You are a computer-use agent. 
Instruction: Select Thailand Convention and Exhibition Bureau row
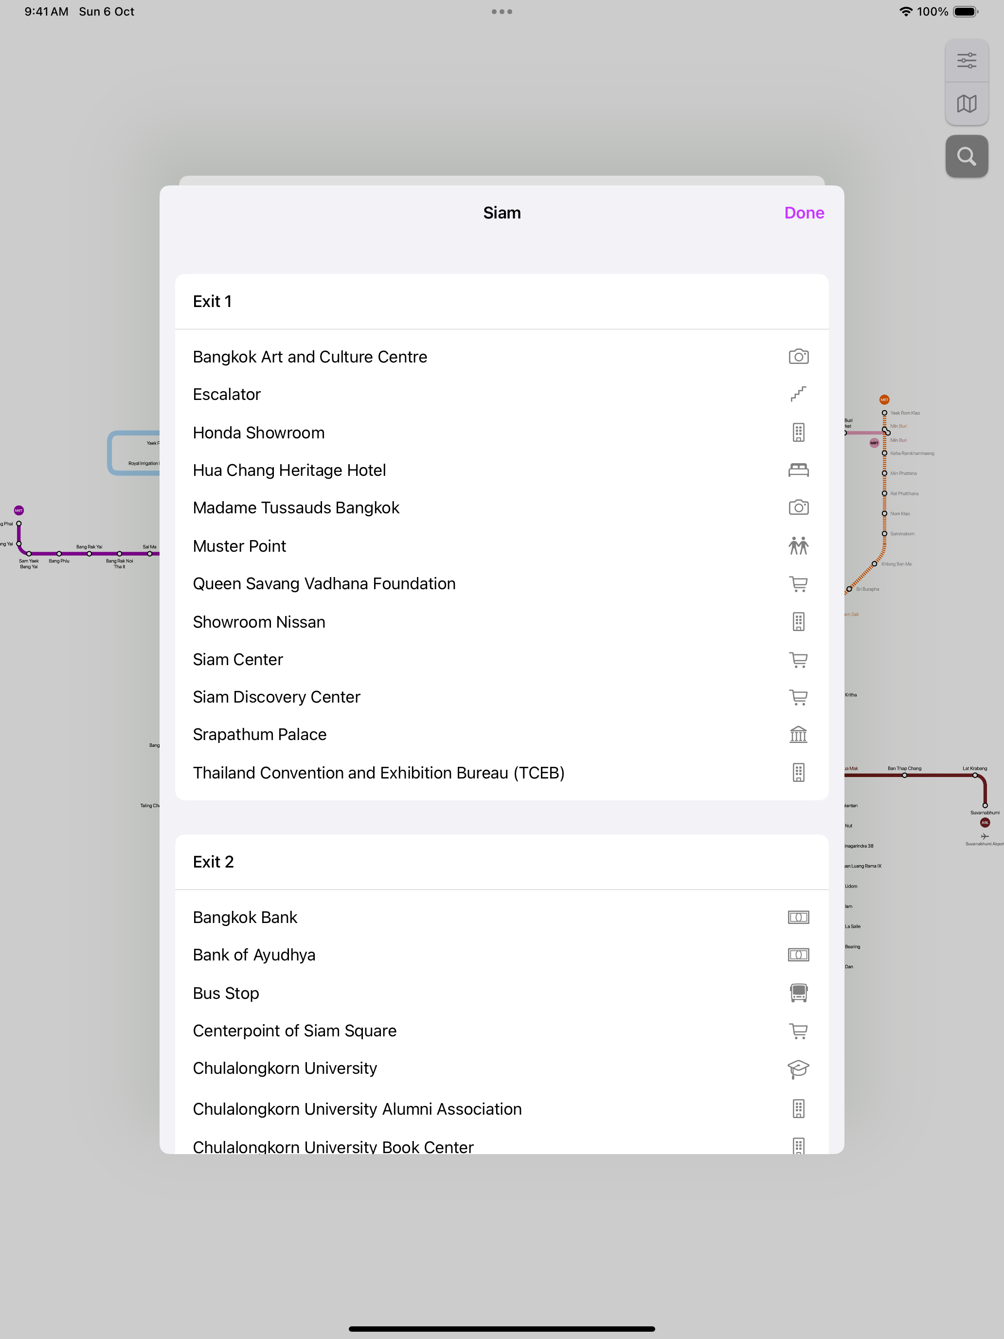[x=502, y=773]
